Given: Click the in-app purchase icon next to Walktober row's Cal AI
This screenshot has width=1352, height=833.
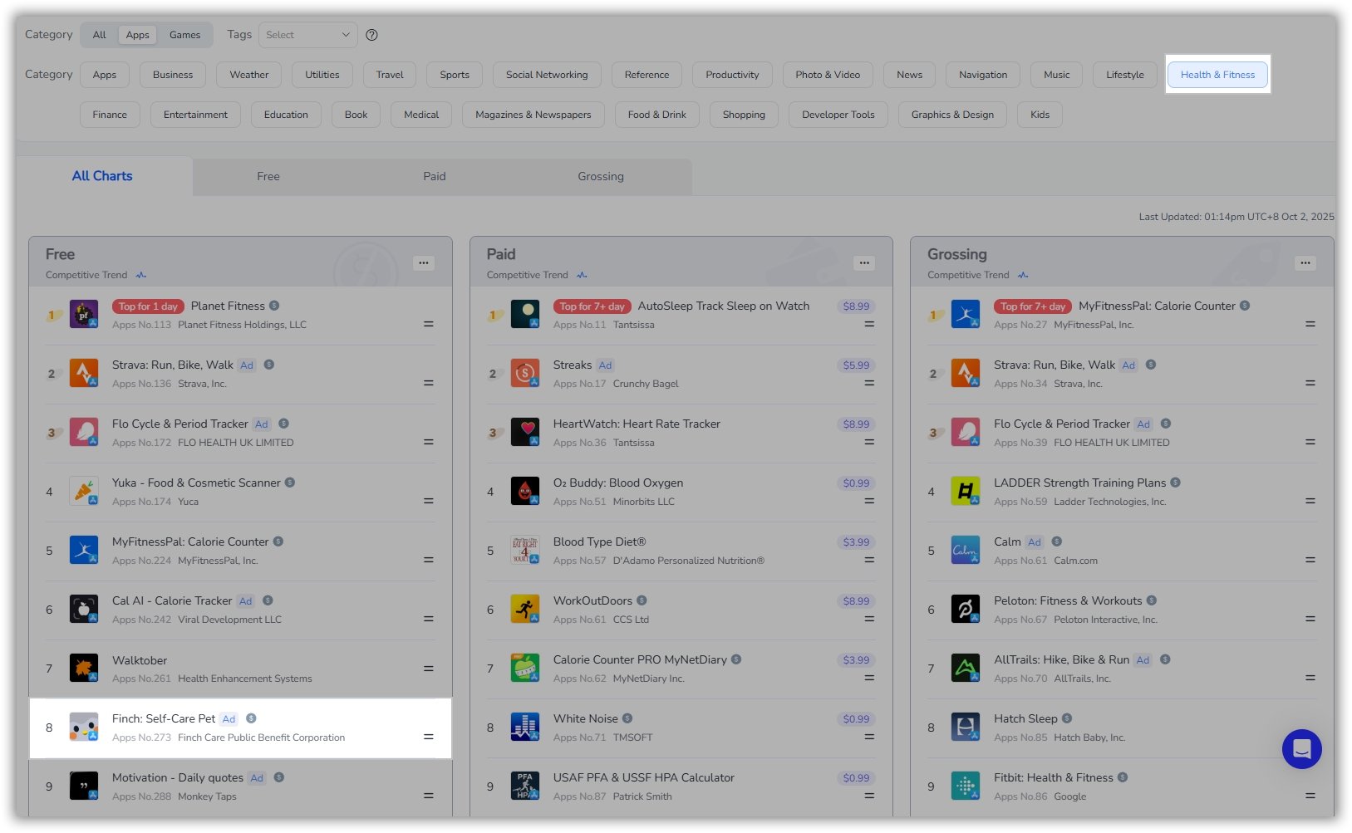Looking at the screenshot, I should pyautogui.click(x=268, y=600).
